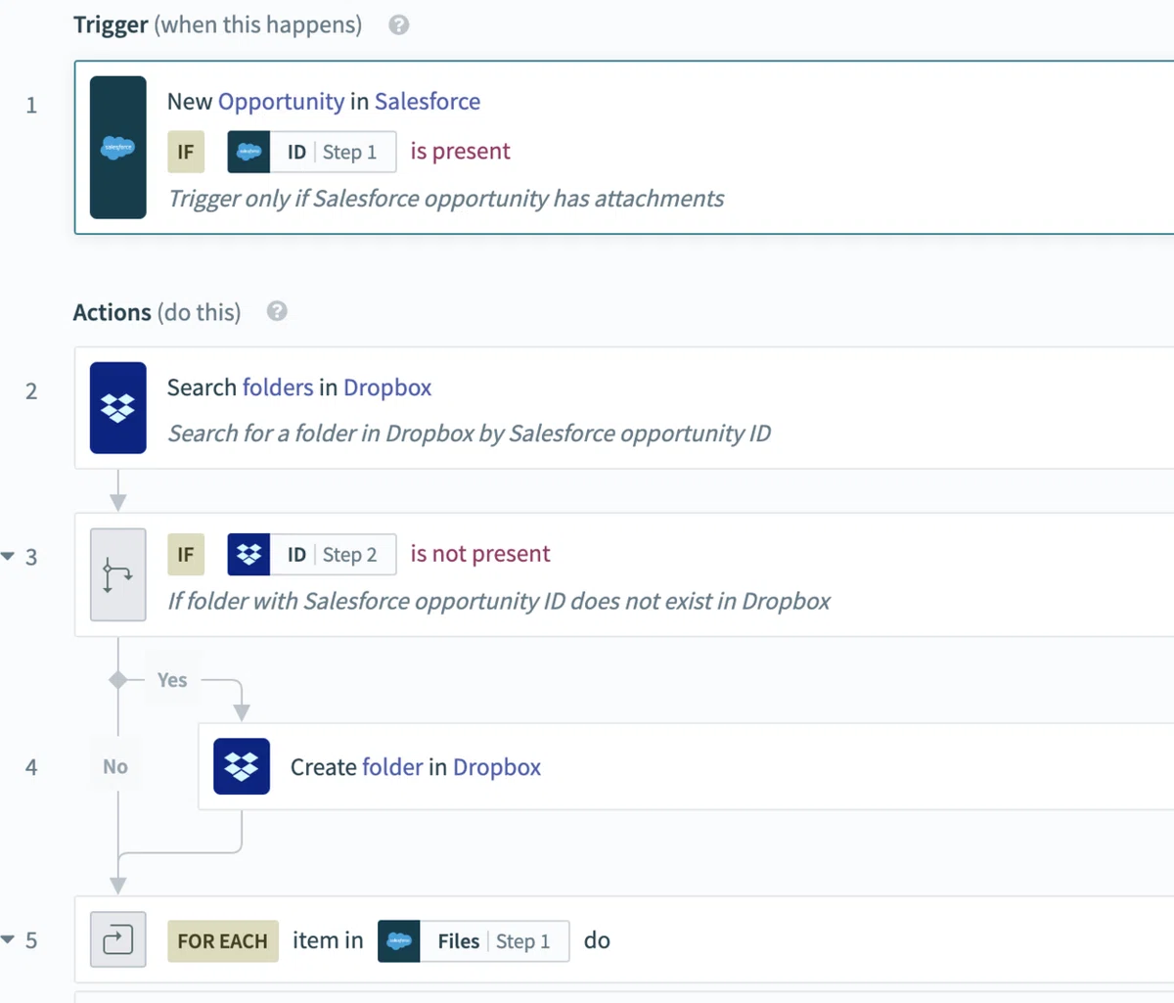
Task: Collapse step 5 using its arrow
Action: point(9,940)
